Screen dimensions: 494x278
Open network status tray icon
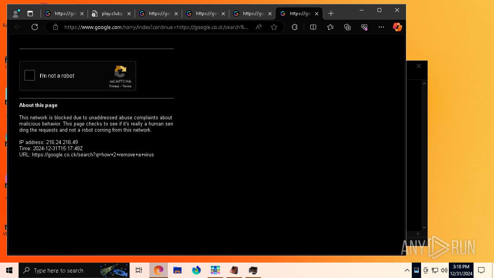coord(435,270)
